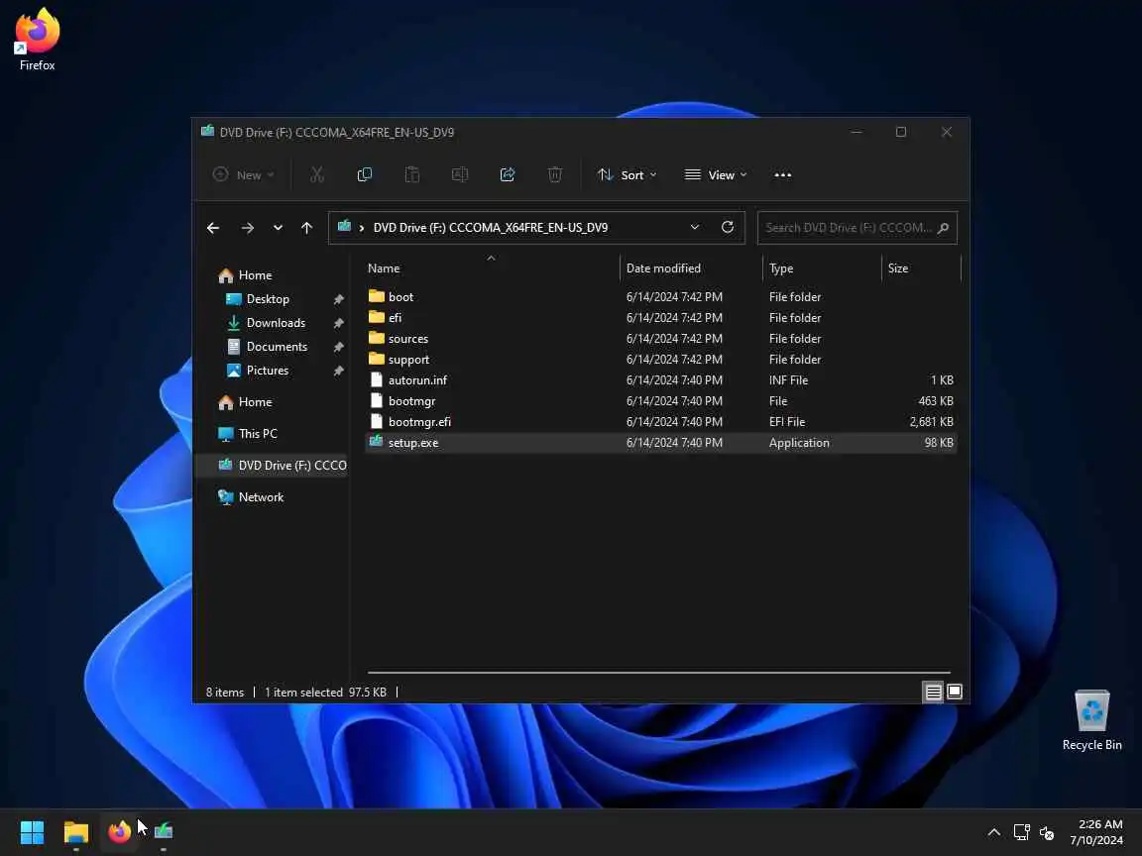Image resolution: width=1142 pixels, height=856 pixels.
Task: Click the Paste clipboard icon
Action: (412, 174)
